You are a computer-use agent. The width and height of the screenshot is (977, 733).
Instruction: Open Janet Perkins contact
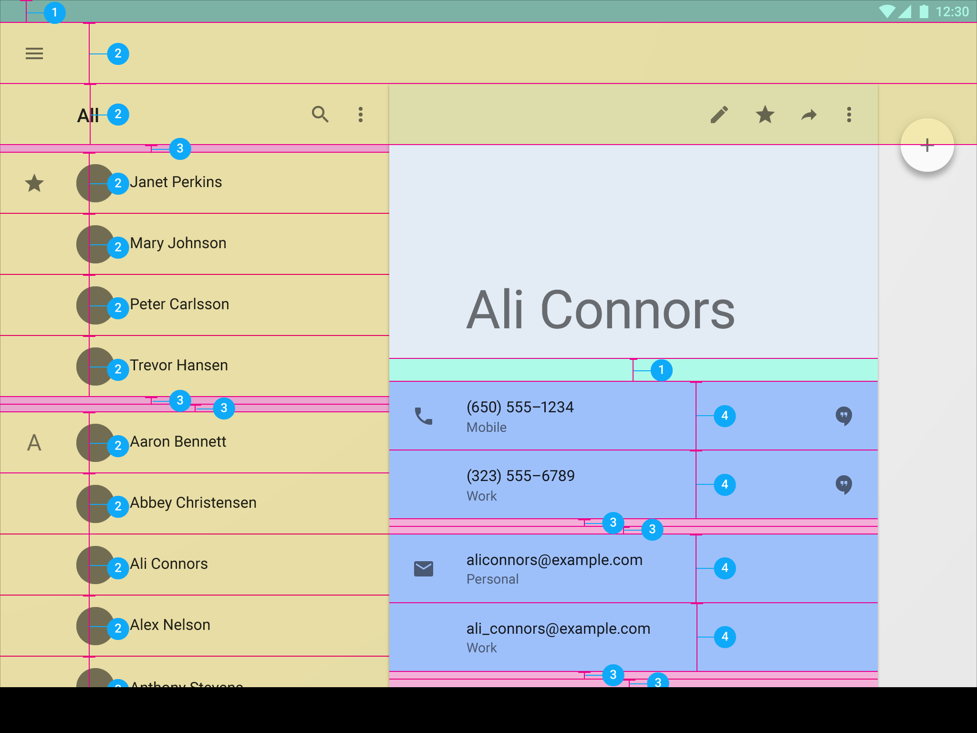pos(195,183)
